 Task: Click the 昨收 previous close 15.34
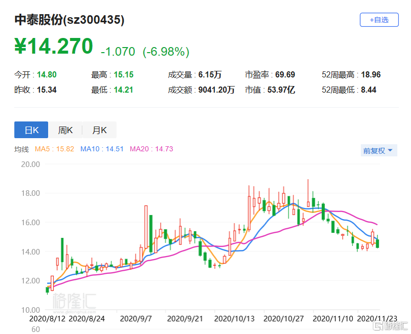(x=47, y=90)
